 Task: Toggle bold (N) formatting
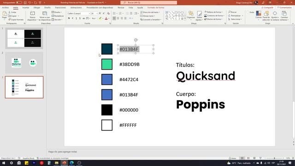click(69, 18)
